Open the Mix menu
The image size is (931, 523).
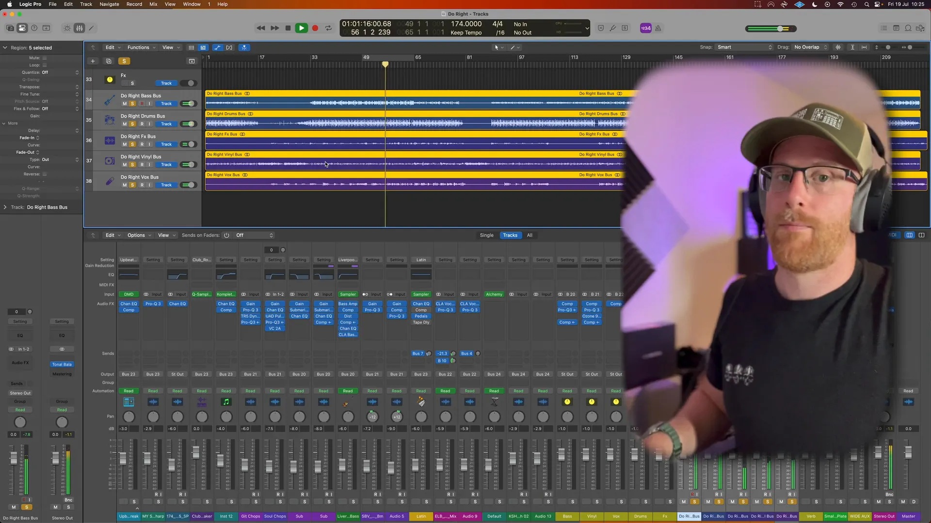click(x=153, y=4)
